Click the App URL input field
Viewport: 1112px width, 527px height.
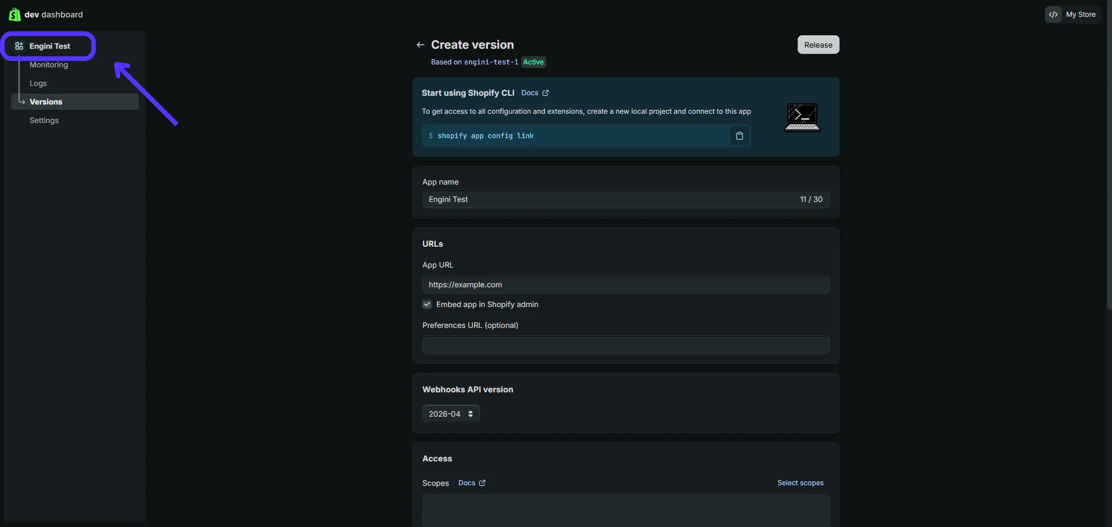pyautogui.click(x=626, y=284)
